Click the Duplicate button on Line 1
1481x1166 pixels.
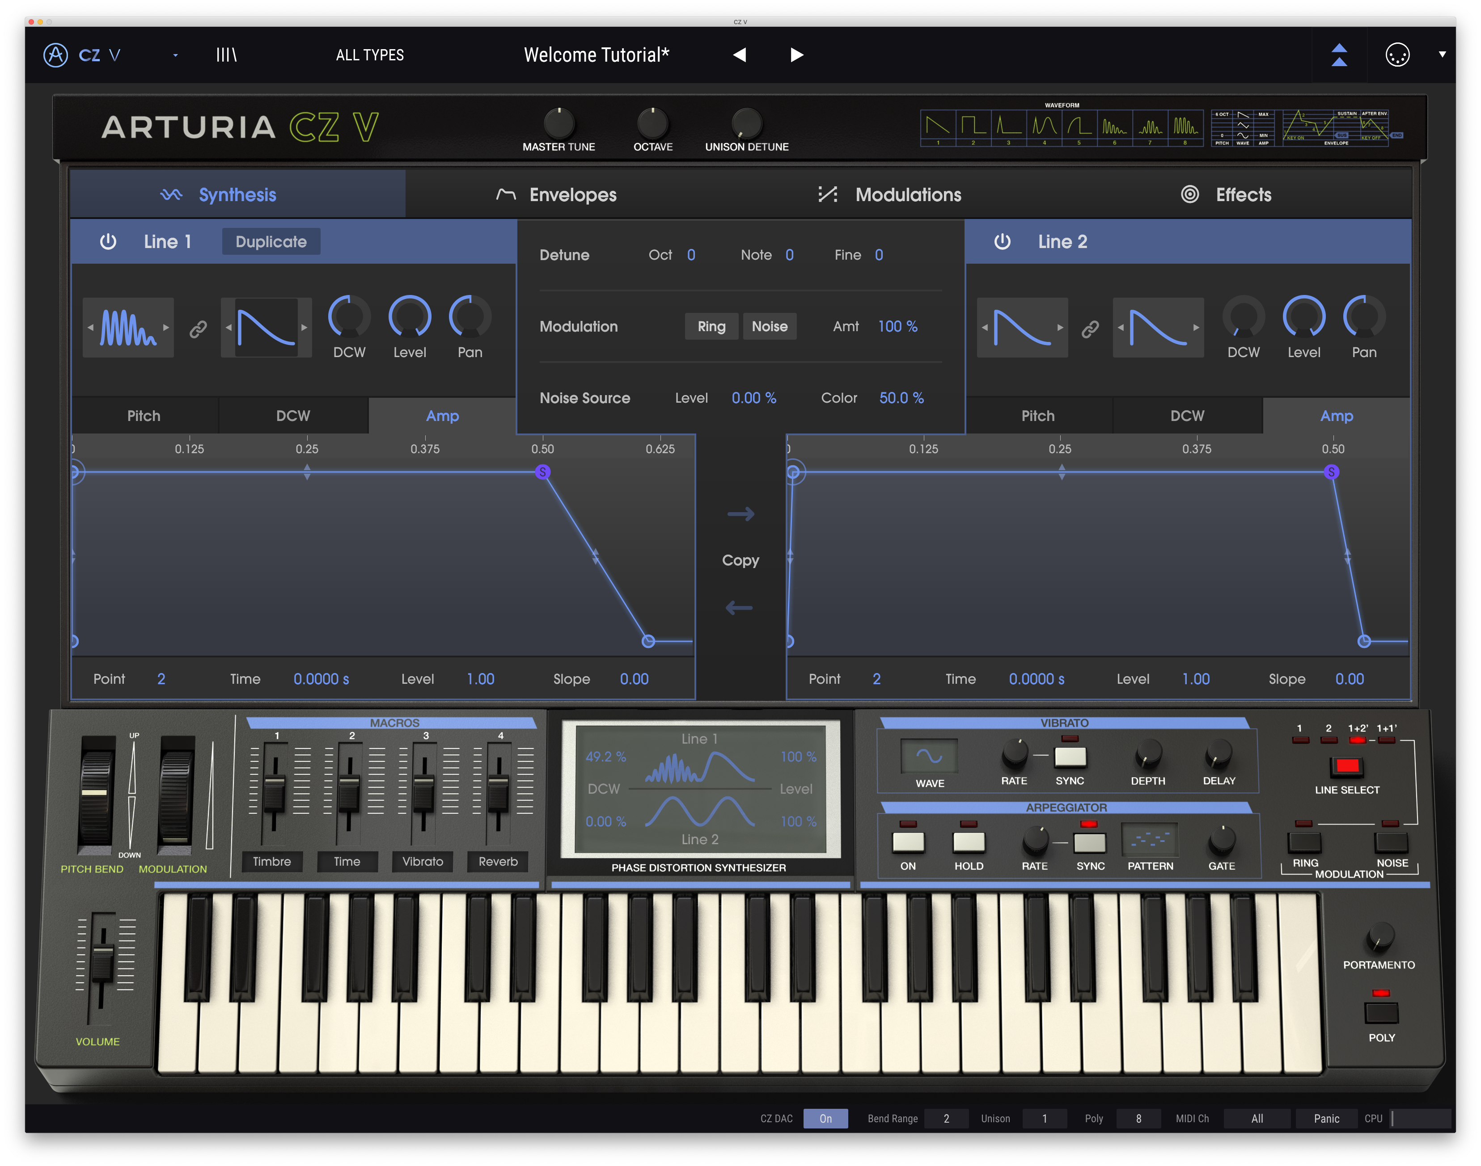271,242
